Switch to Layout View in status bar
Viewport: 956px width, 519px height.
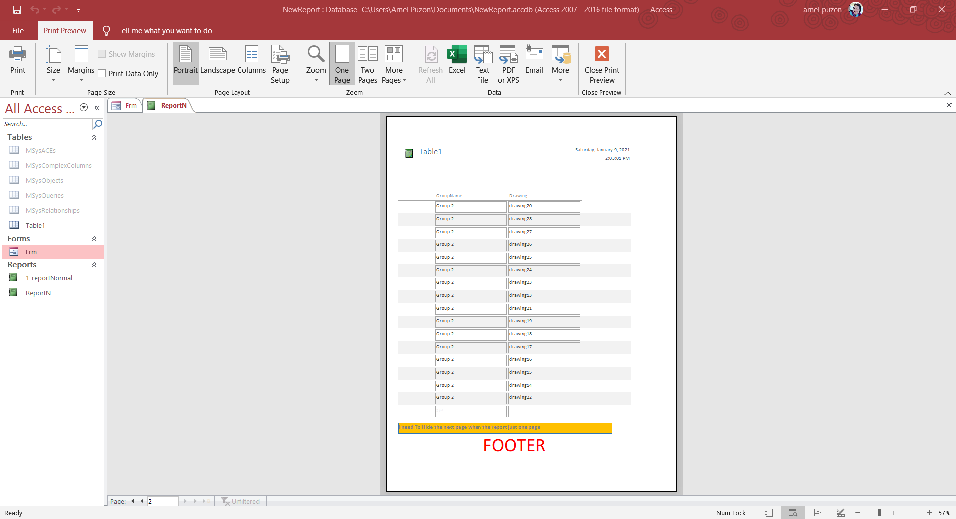pyautogui.click(x=817, y=513)
